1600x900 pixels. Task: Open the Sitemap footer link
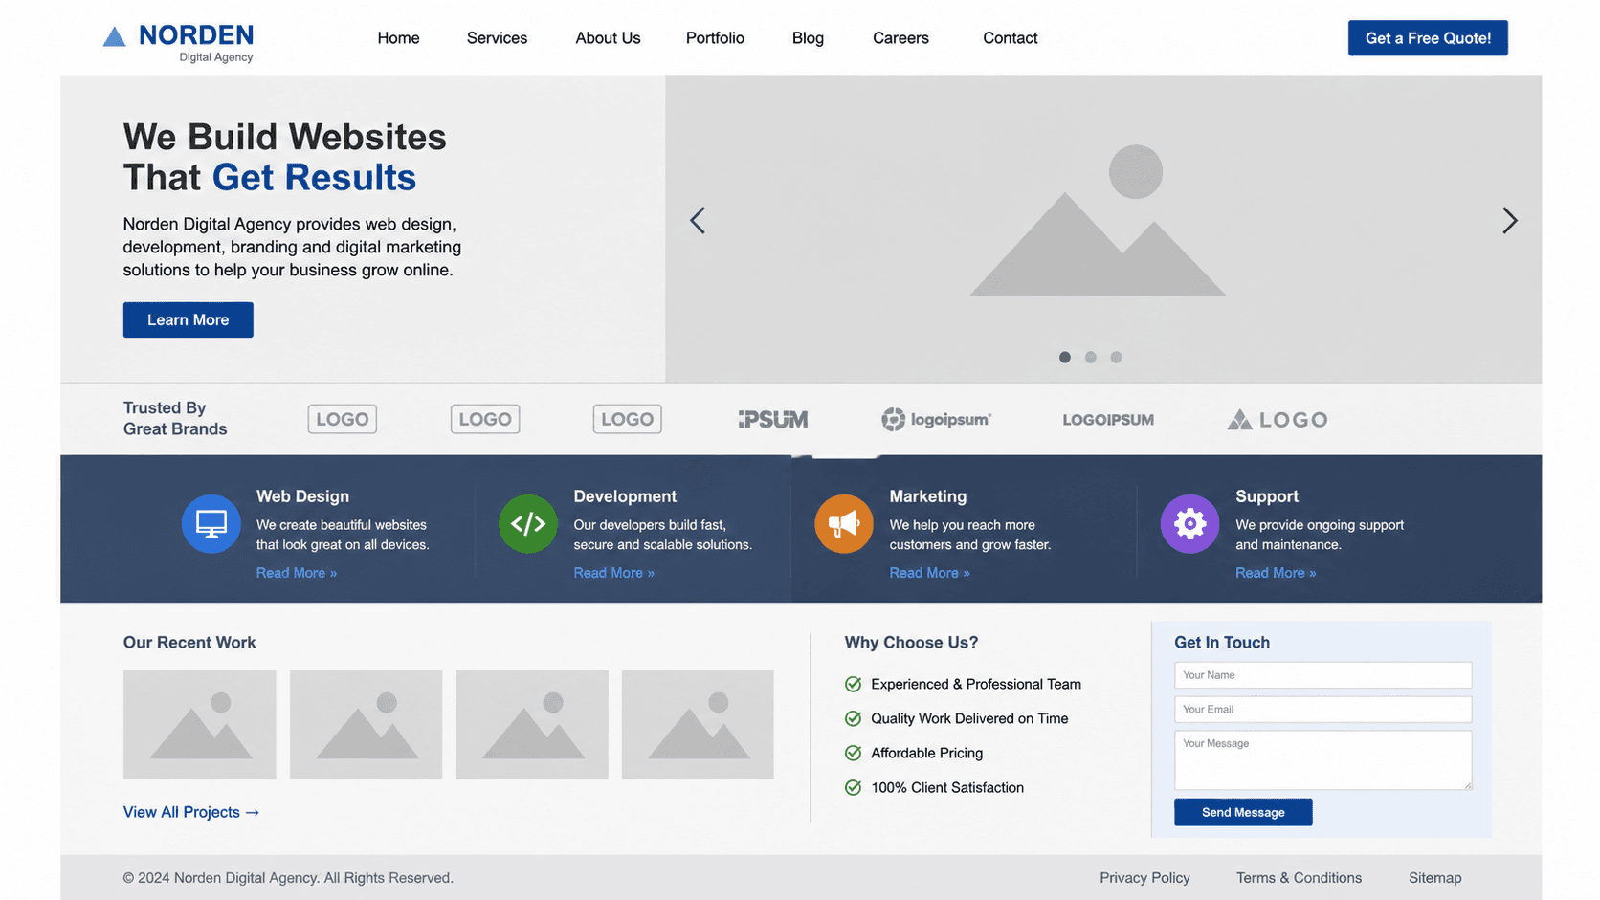(x=1434, y=878)
